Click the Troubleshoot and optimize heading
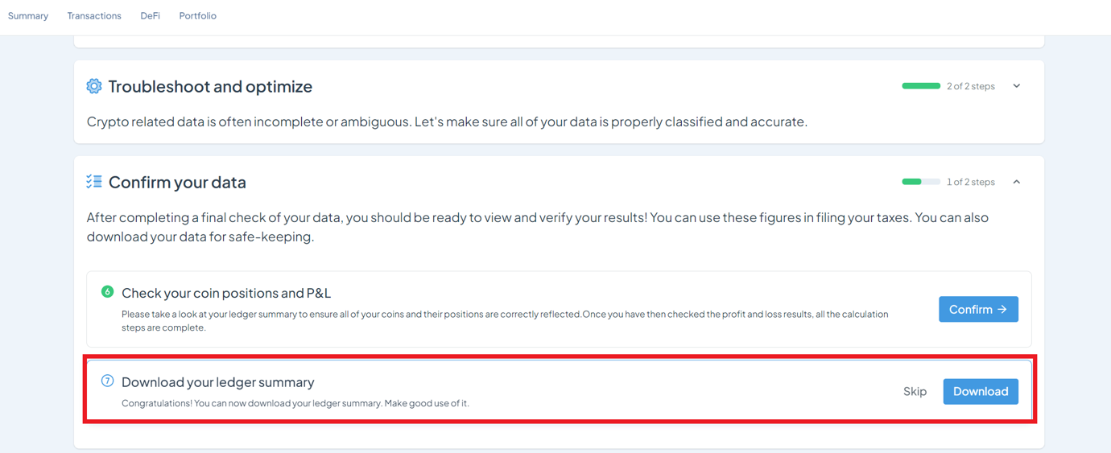Image resolution: width=1111 pixels, height=453 pixels. tap(210, 86)
